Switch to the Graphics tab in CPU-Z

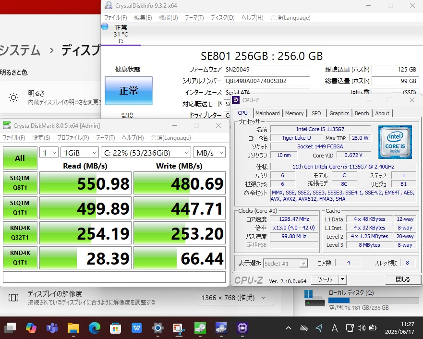(x=339, y=113)
